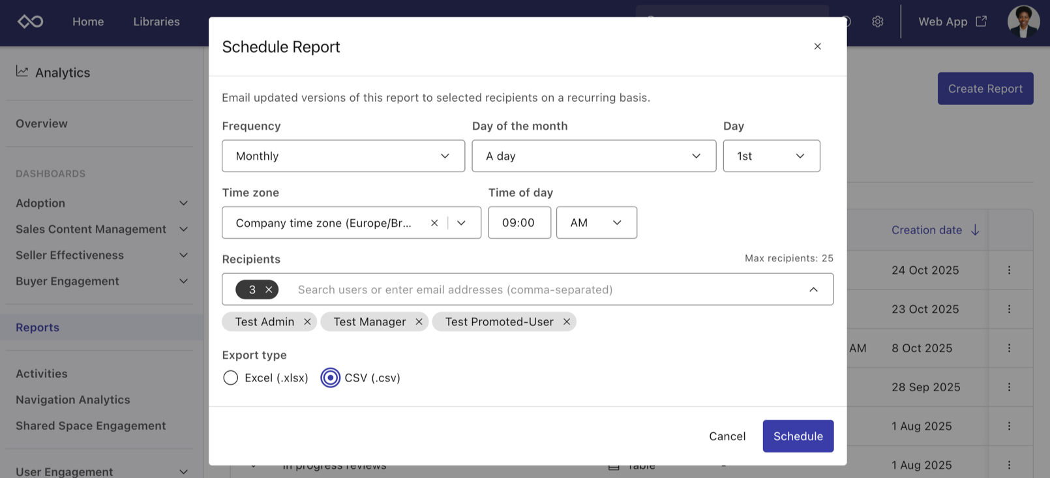Expand User Engagement section
This screenshot has width=1050, height=478.
(183, 471)
